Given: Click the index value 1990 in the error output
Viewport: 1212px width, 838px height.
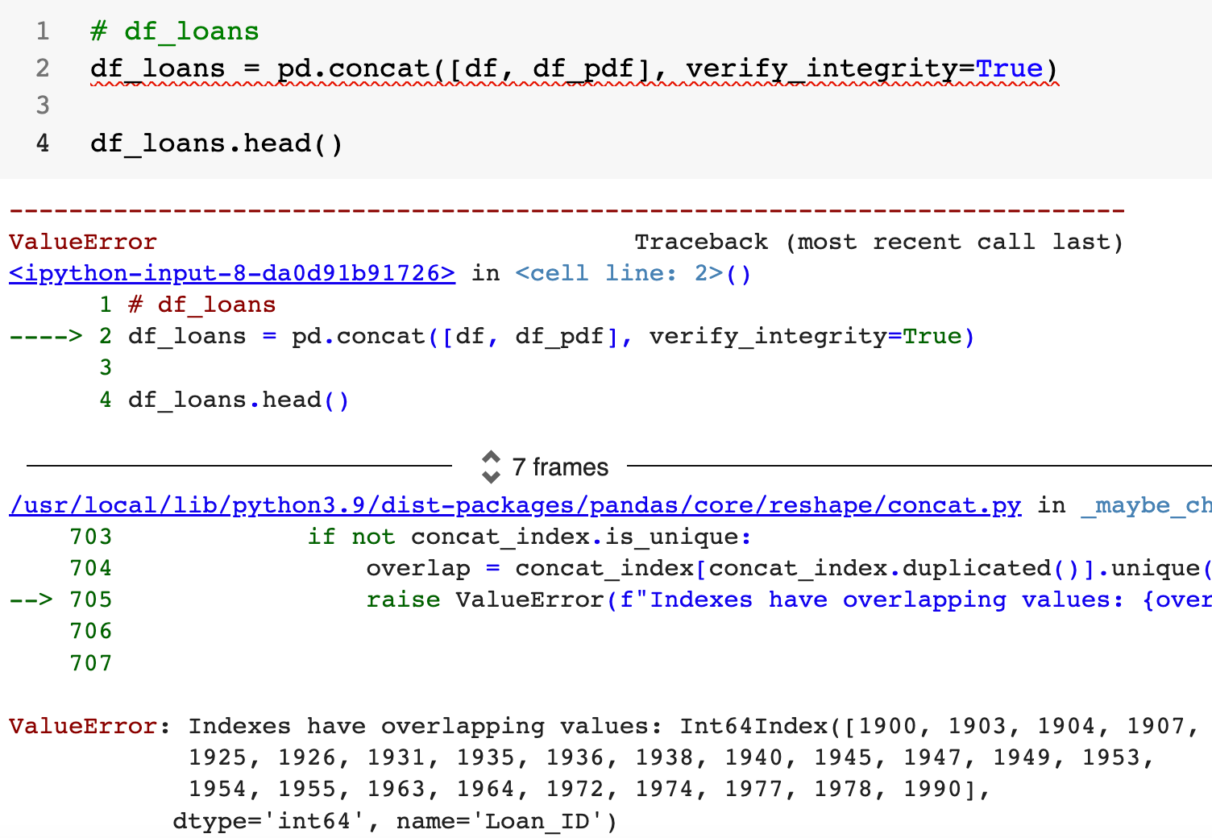Looking at the screenshot, I should pyautogui.click(x=933, y=789).
